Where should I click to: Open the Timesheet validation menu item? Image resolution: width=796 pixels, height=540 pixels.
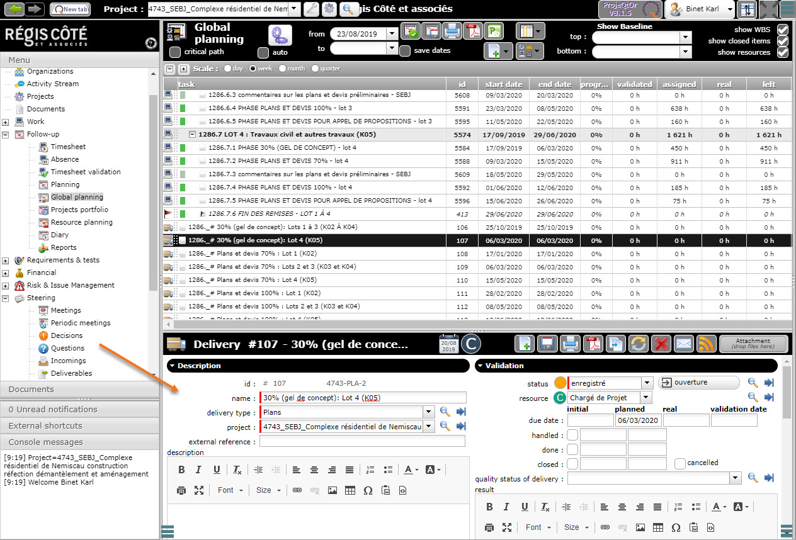point(85,172)
